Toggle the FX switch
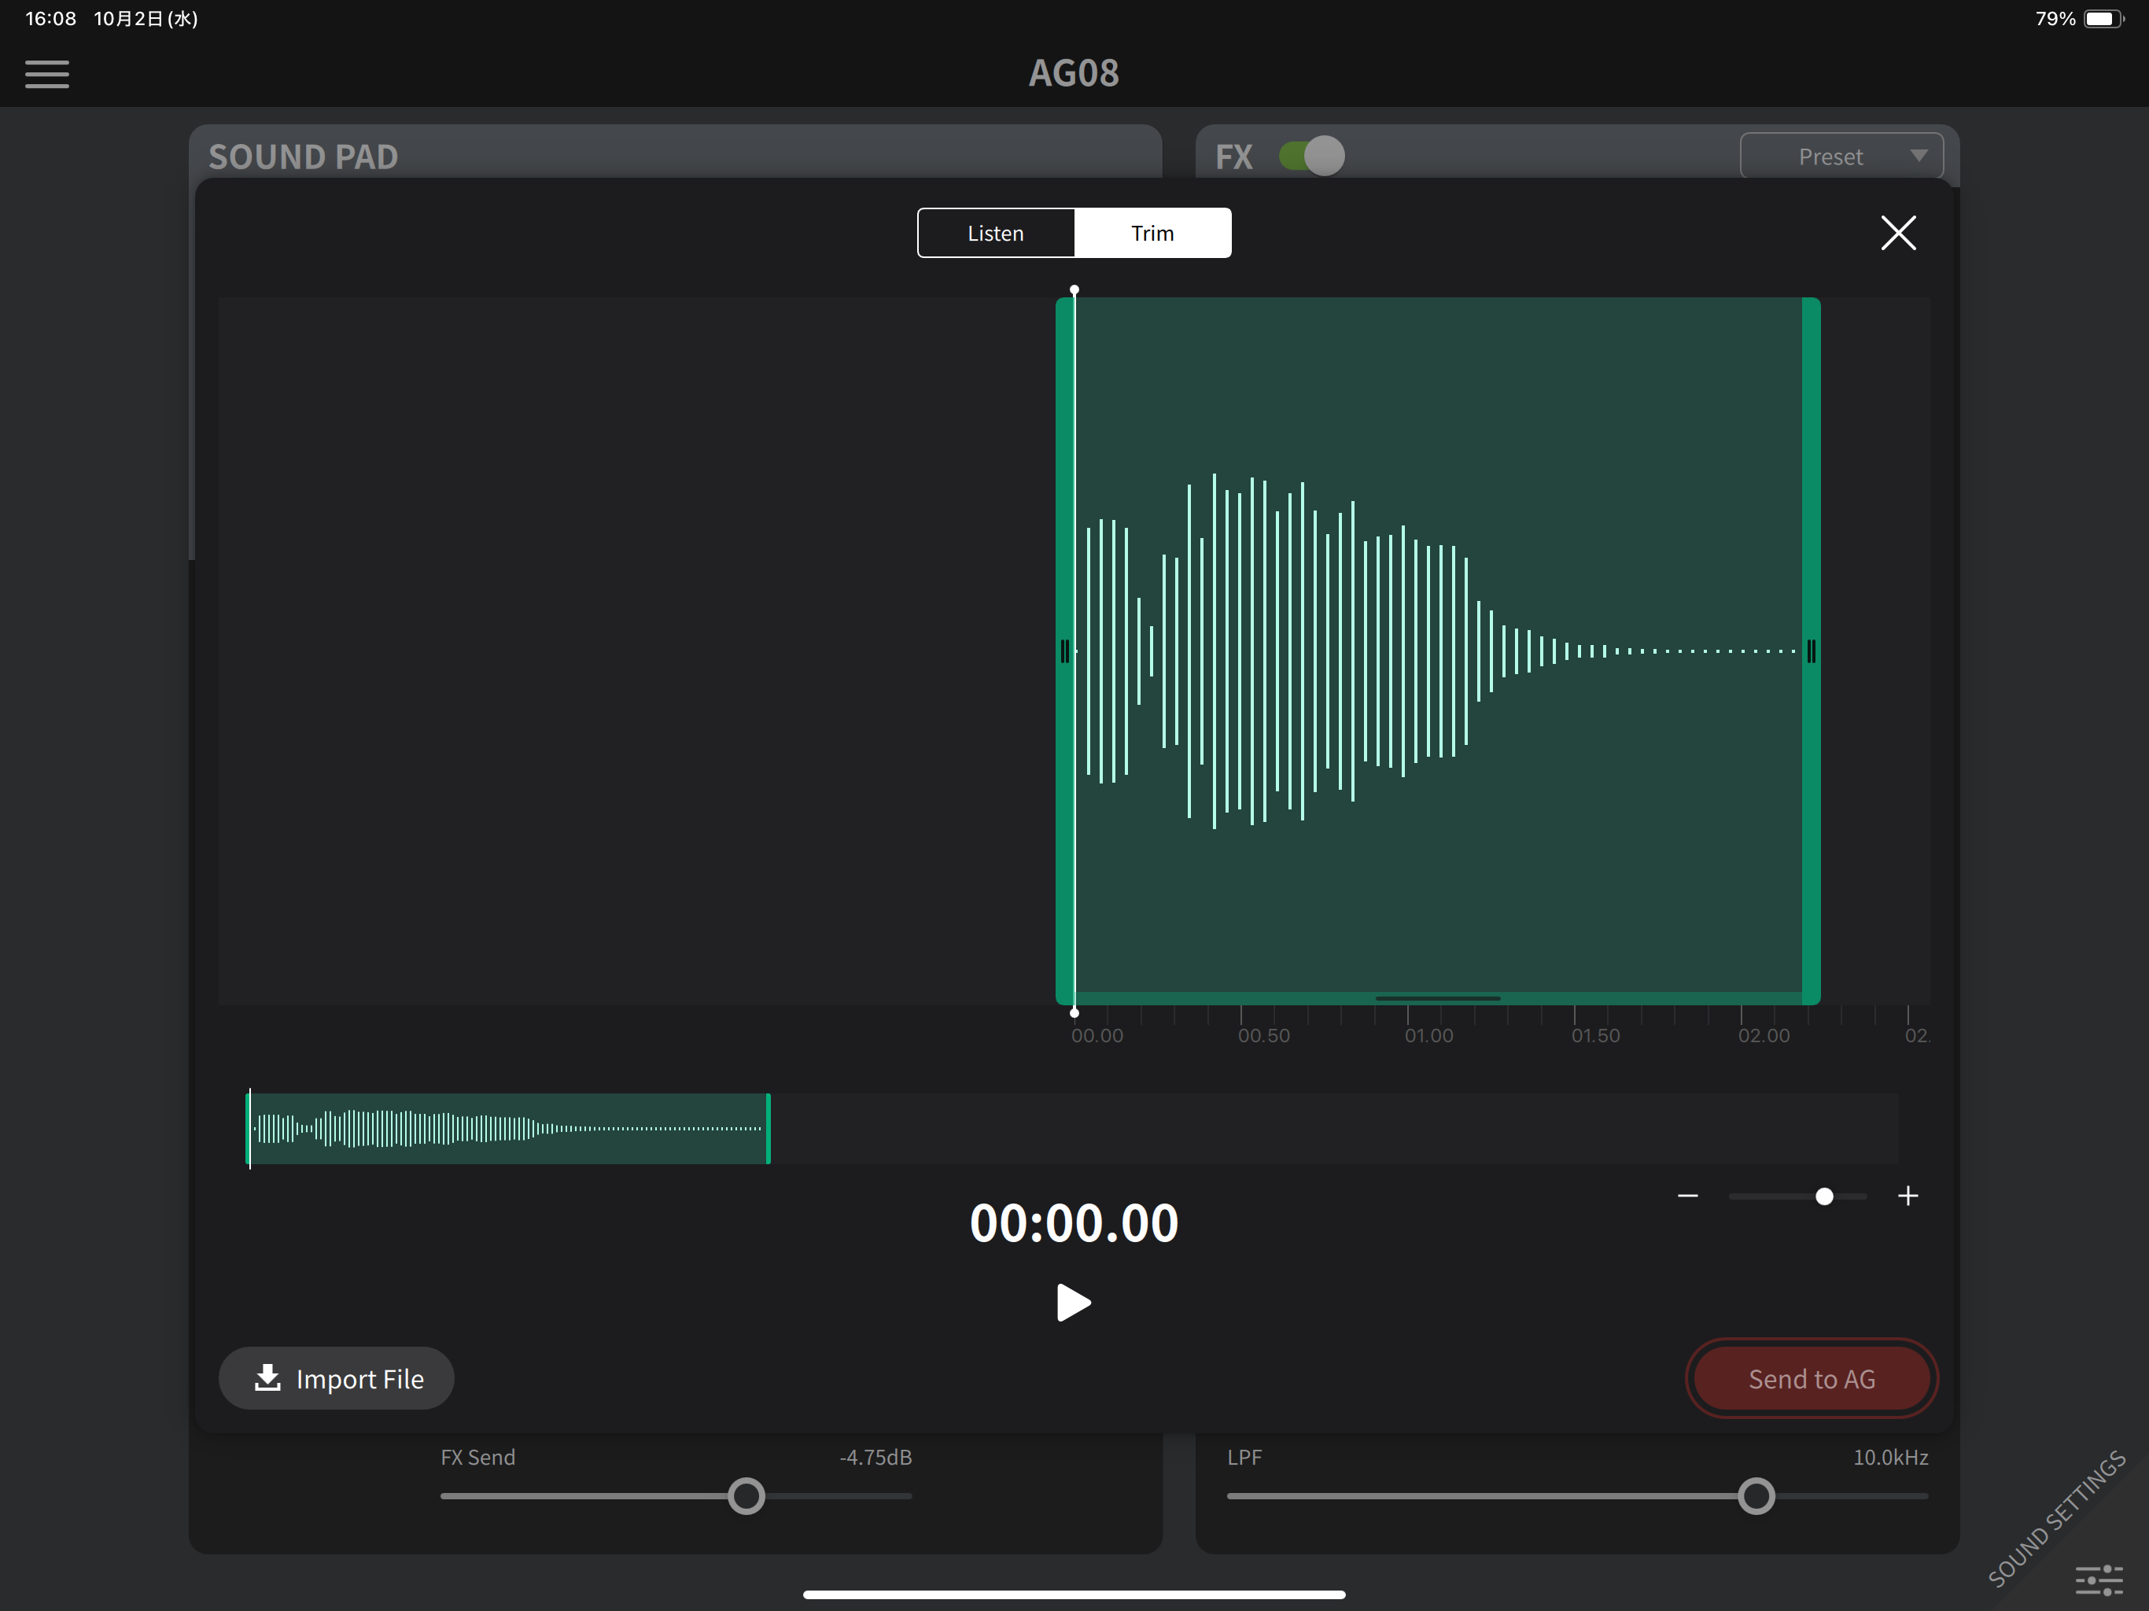This screenshot has height=1611, width=2149. (x=1311, y=156)
